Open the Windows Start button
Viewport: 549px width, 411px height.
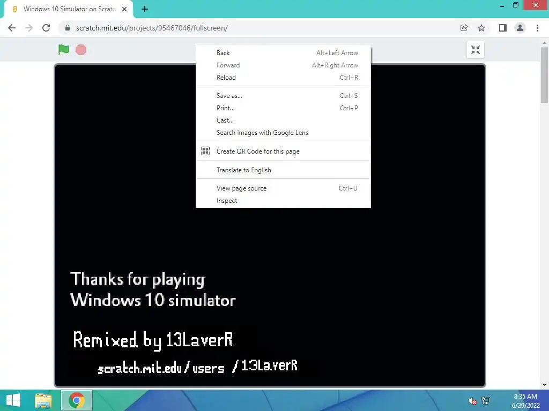(13, 400)
